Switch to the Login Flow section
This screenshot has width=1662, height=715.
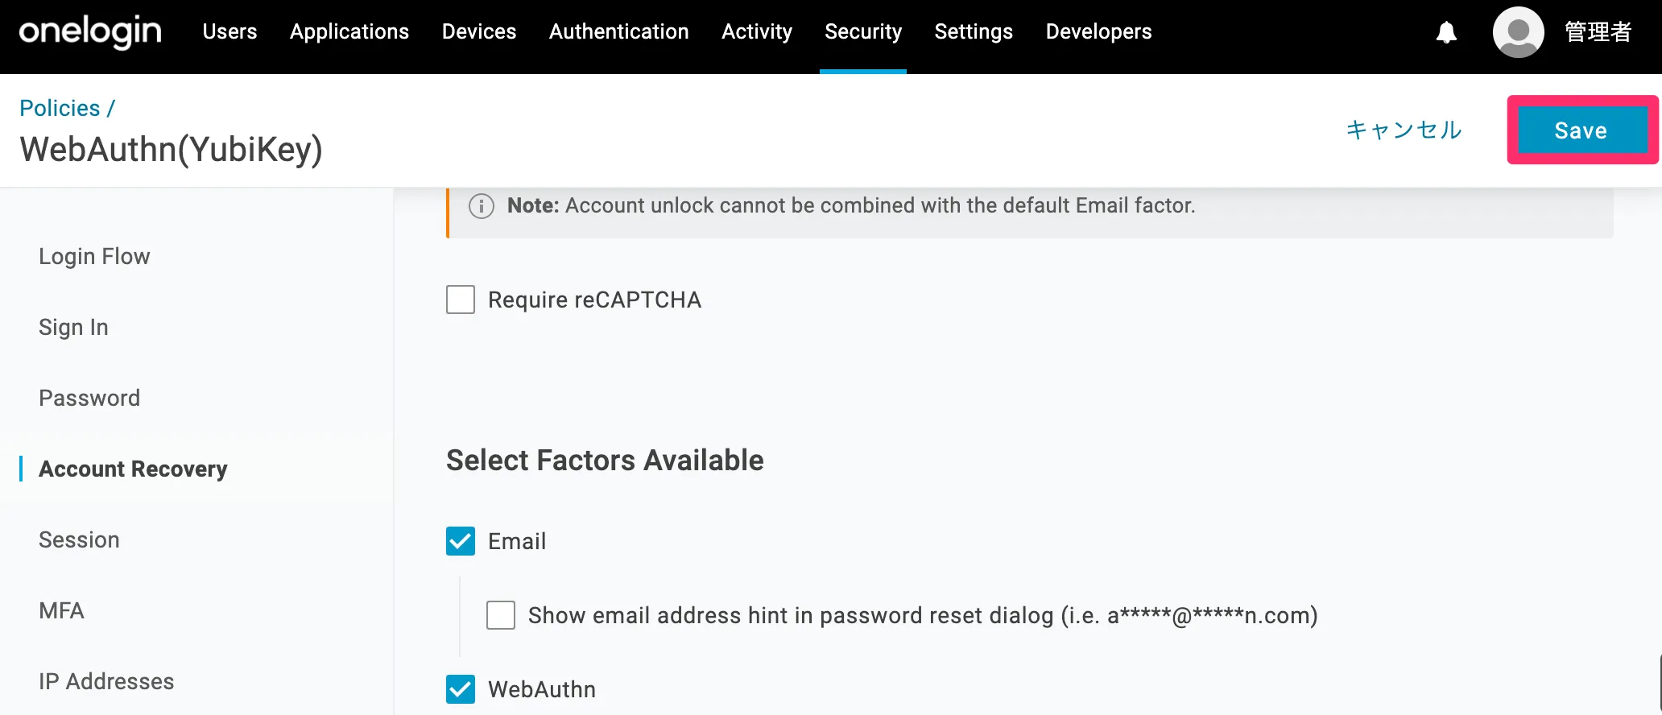[94, 256]
